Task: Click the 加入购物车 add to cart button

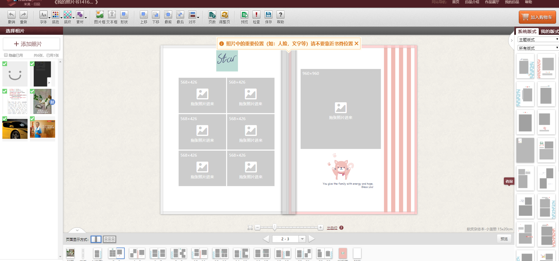Action: 537,17
